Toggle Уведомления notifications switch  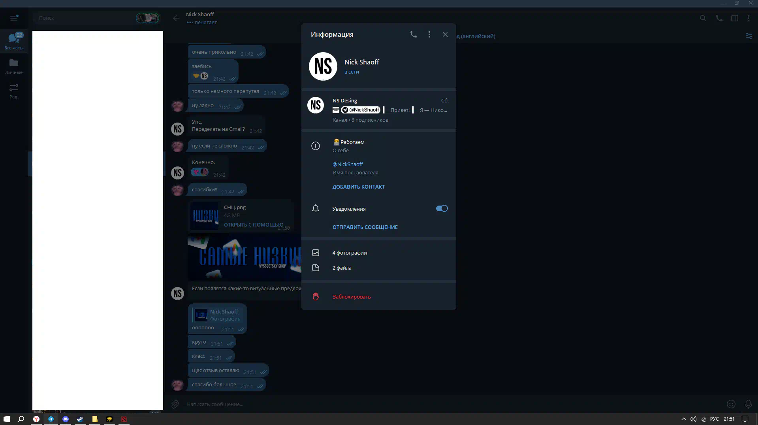(x=442, y=208)
